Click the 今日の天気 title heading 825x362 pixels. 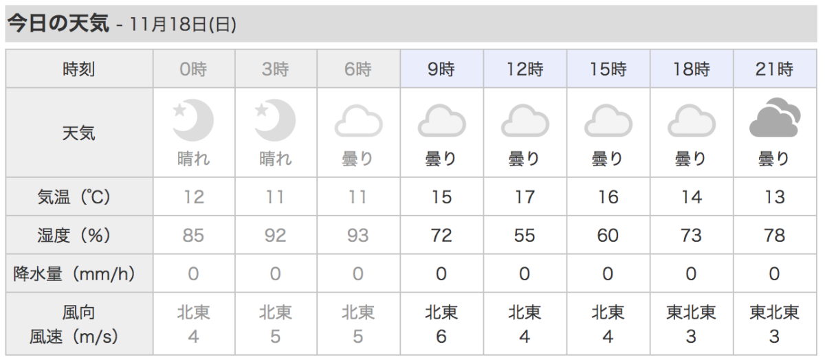pos(58,24)
